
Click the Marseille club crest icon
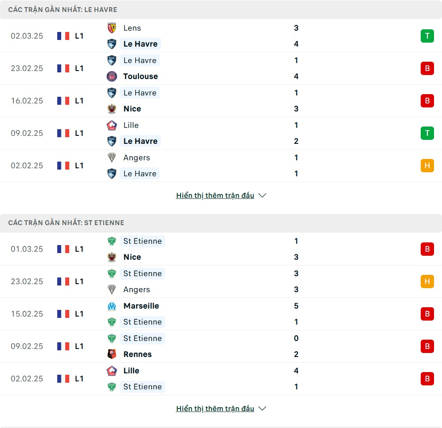tap(112, 306)
